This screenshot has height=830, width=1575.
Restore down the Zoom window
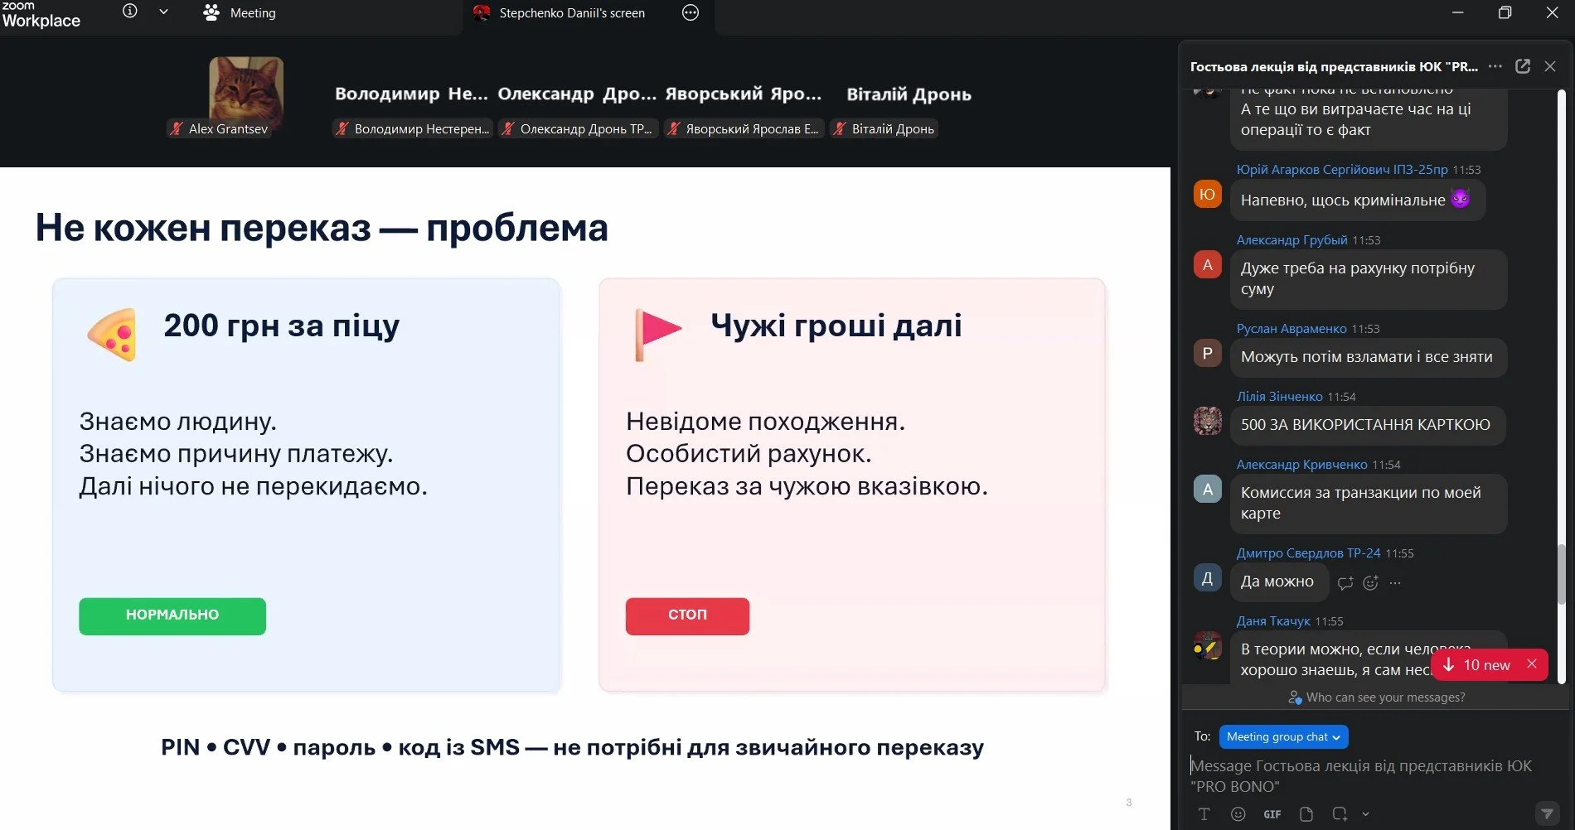1505,12
